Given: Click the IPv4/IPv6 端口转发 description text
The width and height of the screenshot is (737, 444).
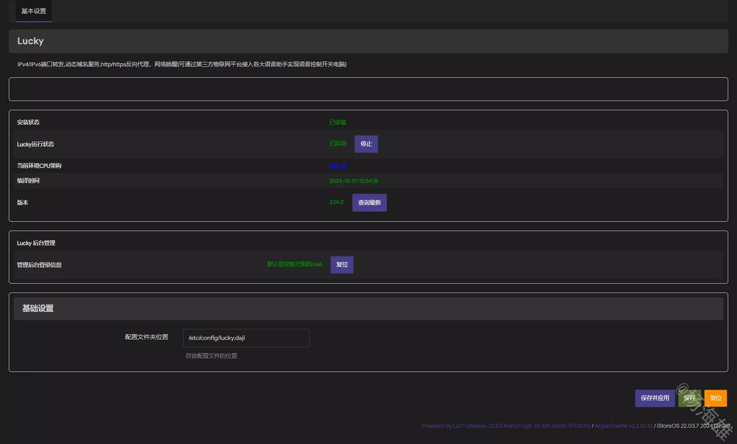Looking at the screenshot, I should click(x=182, y=64).
